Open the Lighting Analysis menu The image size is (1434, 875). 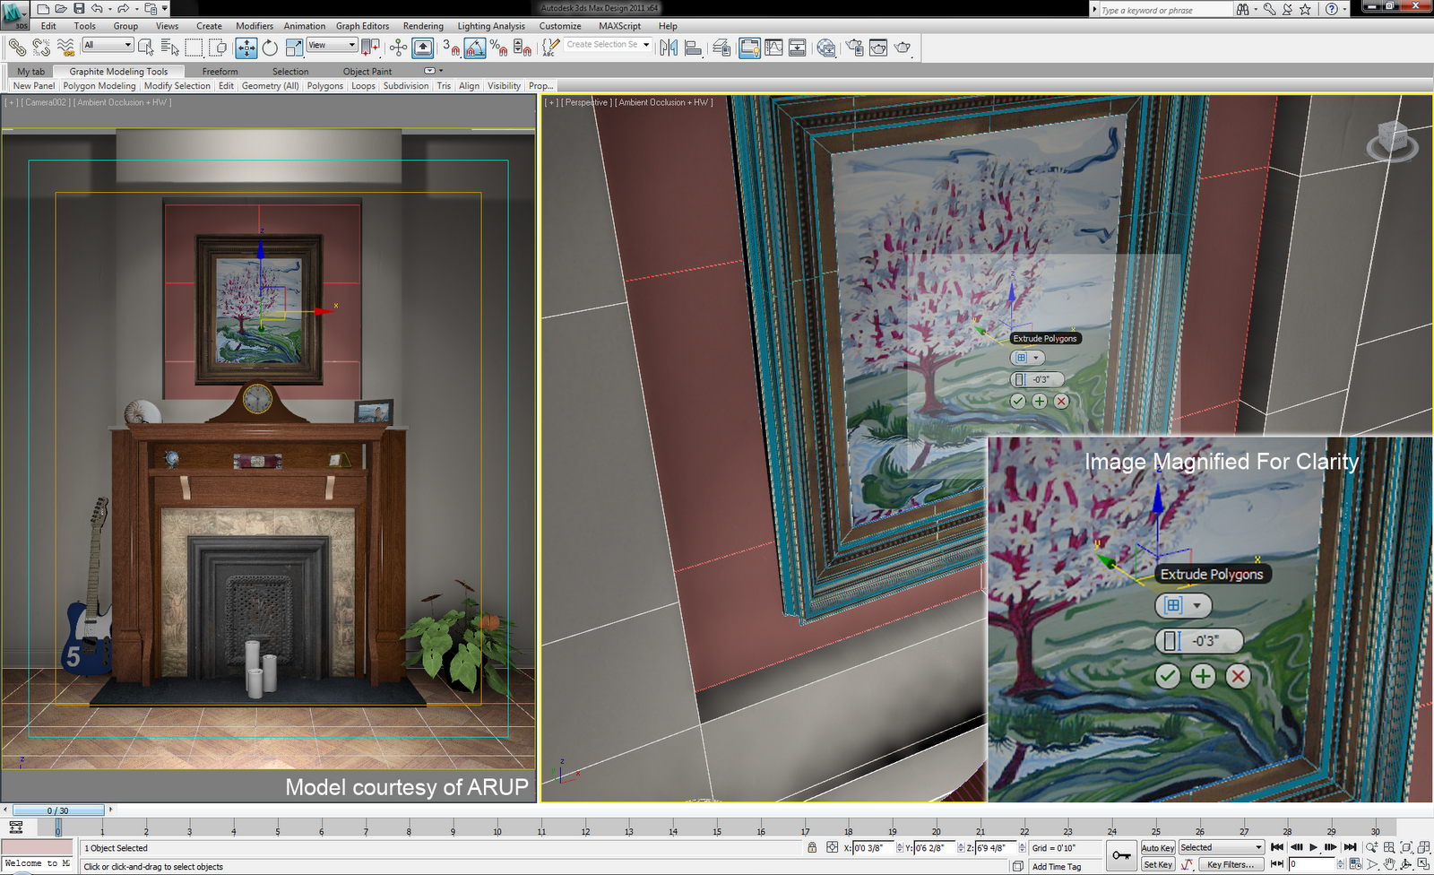[491, 26]
